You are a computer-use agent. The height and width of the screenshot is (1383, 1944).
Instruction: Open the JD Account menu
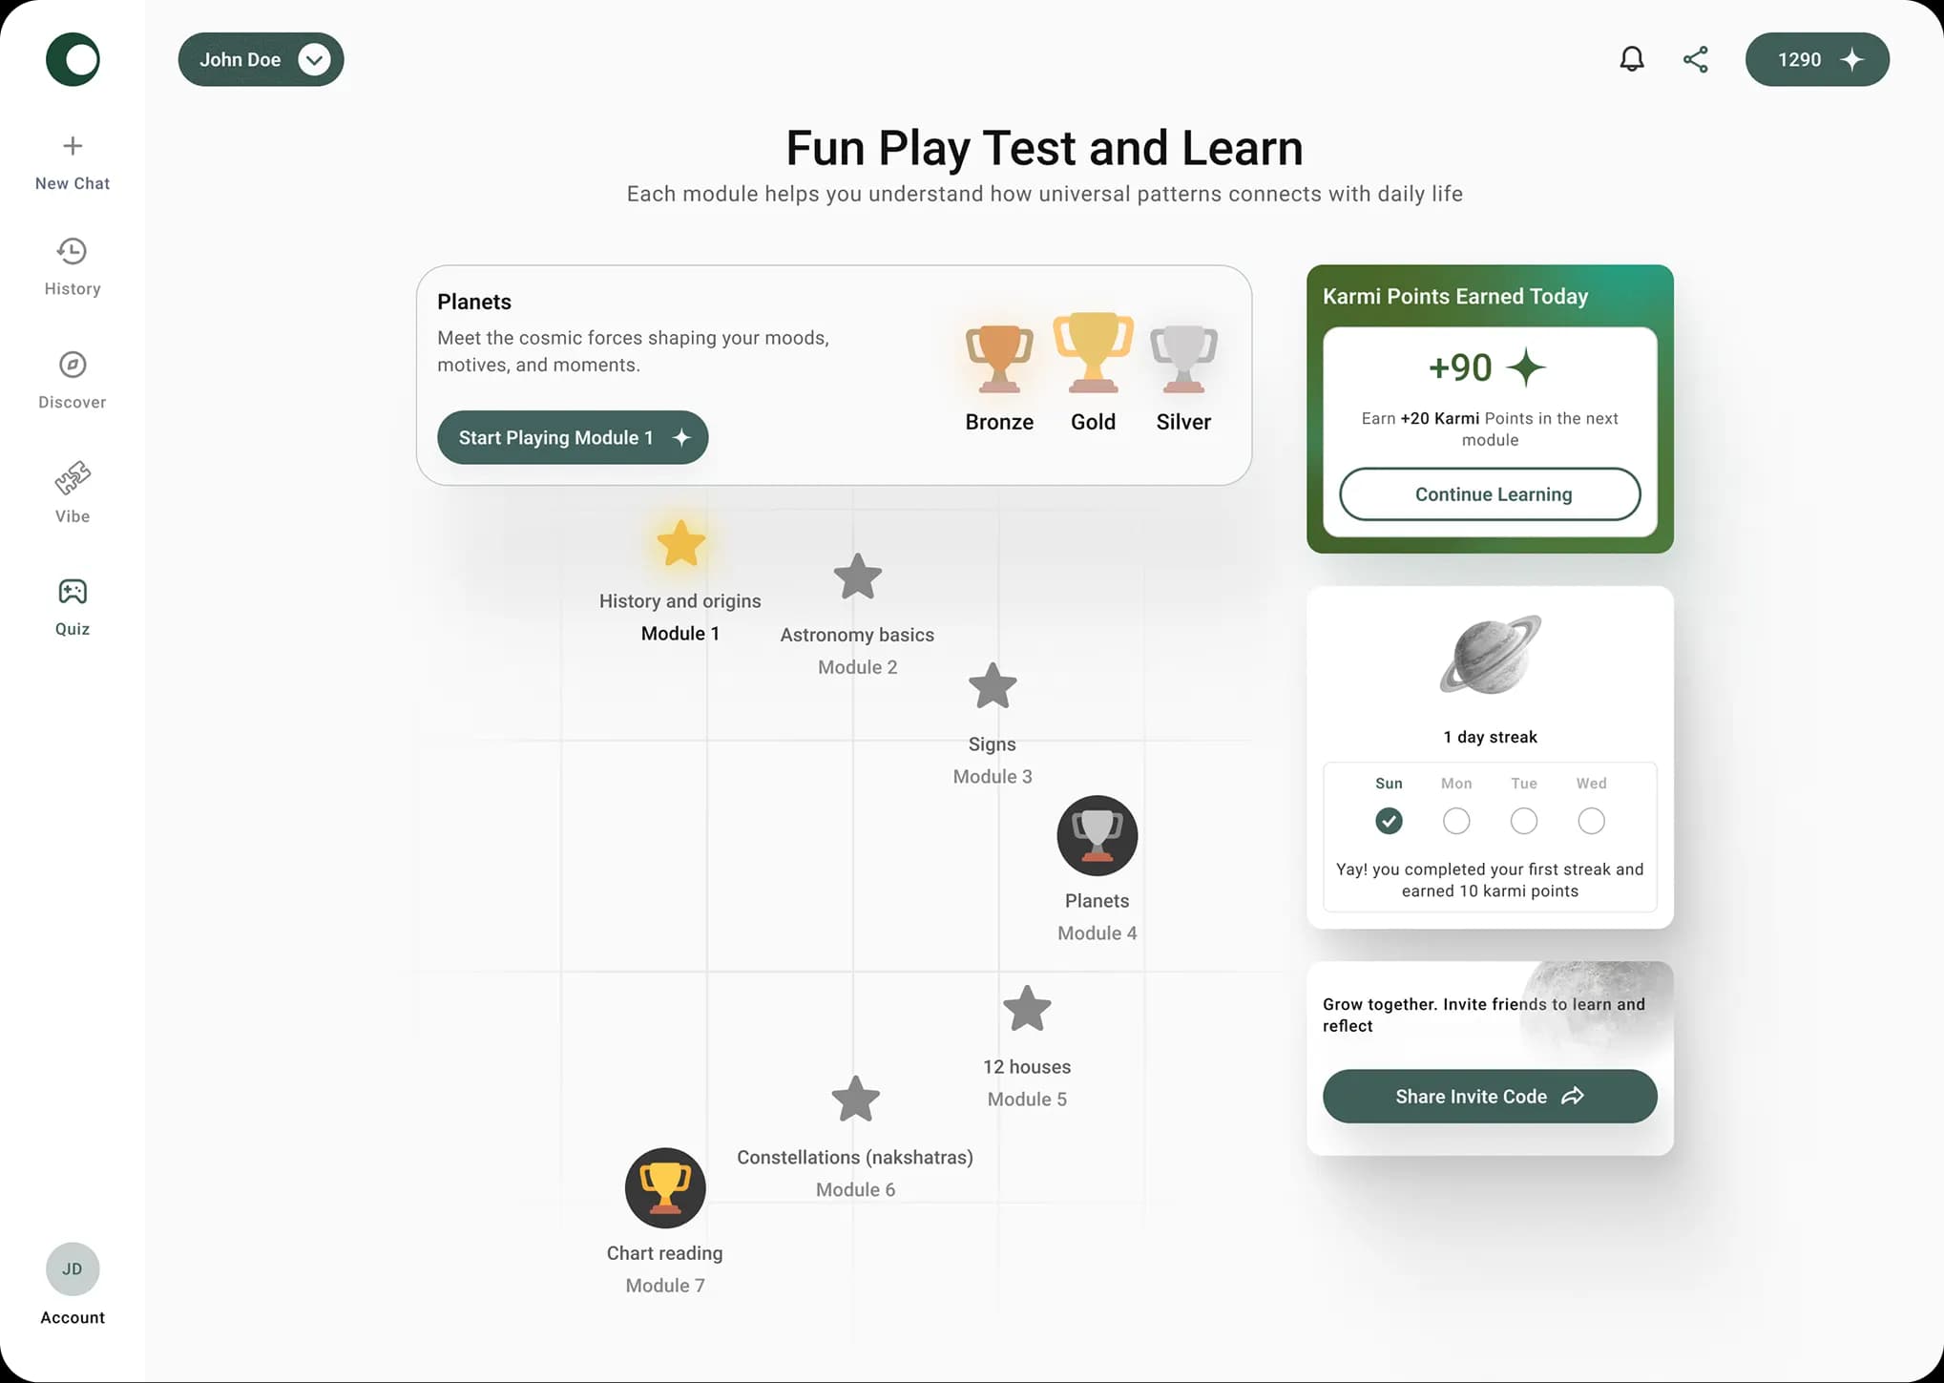pyautogui.click(x=73, y=1269)
